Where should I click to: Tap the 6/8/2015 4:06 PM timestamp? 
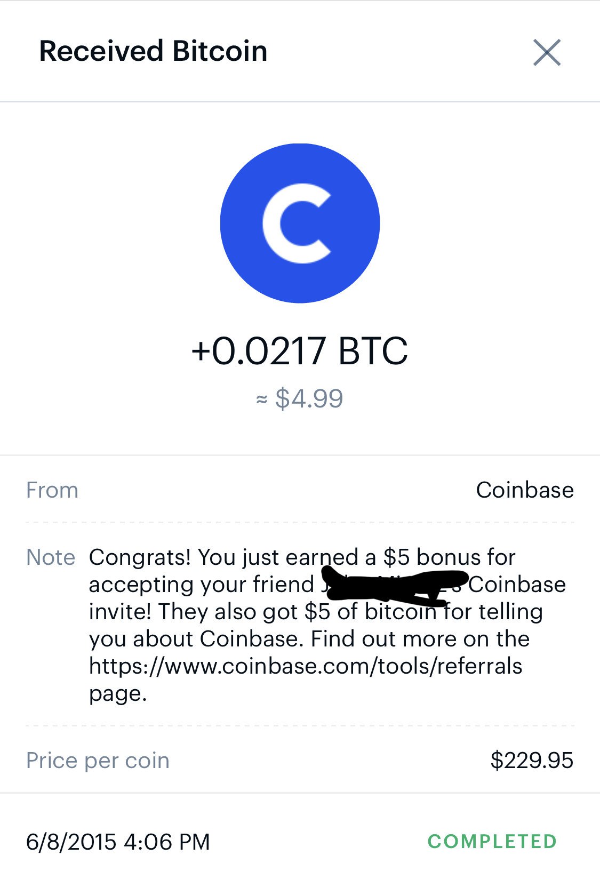tap(118, 842)
